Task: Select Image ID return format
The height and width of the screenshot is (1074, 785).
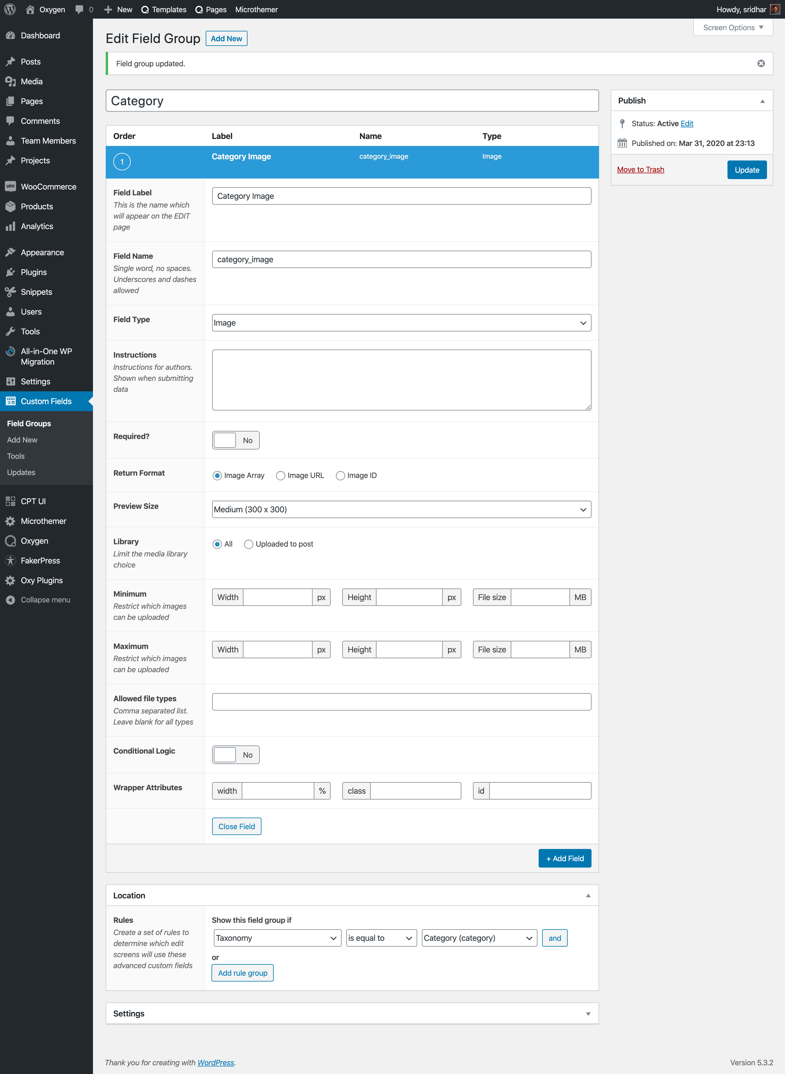Action: coord(340,475)
